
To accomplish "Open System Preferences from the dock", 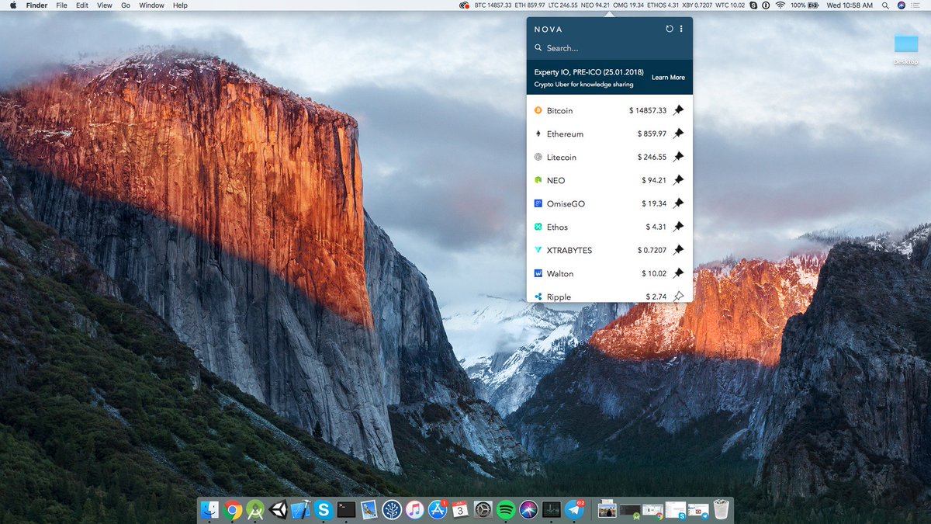I will point(483,509).
